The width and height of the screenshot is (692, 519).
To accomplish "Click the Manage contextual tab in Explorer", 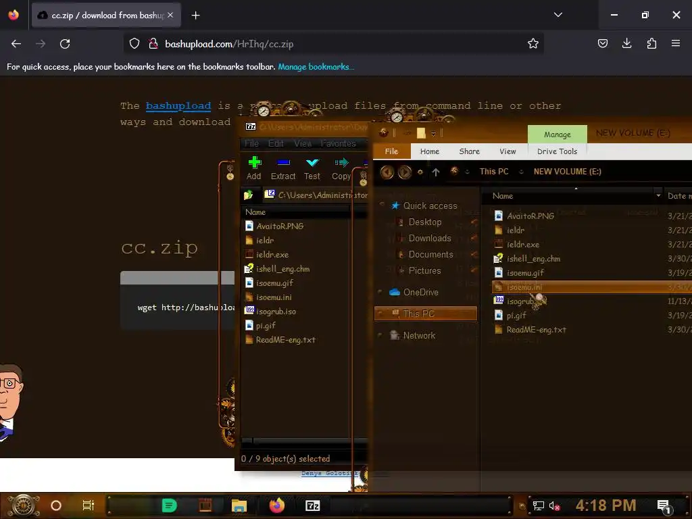I will pos(558,134).
